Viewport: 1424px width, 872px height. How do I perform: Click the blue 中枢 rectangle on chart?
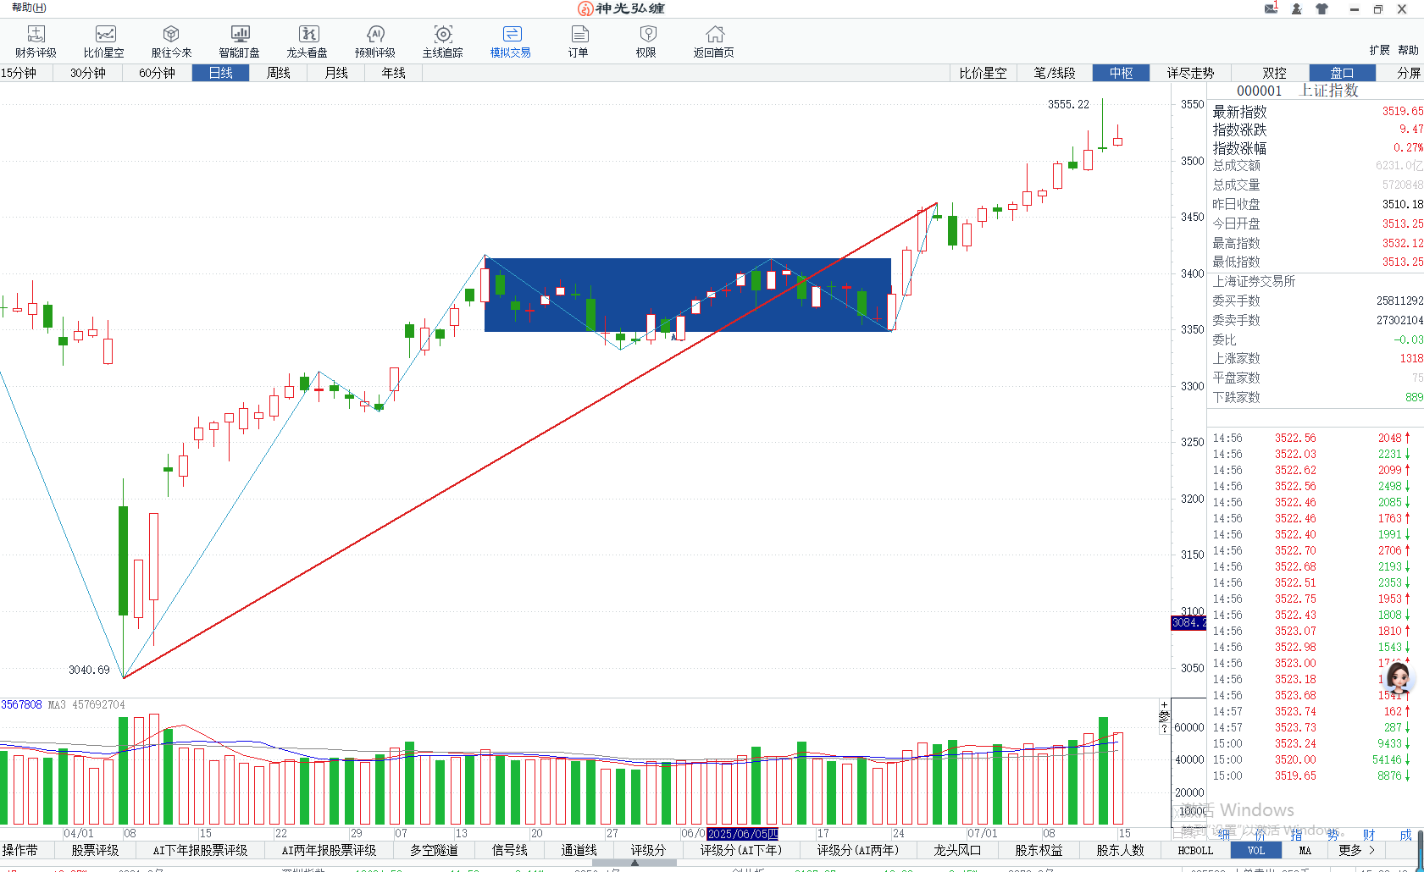(x=687, y=294)
